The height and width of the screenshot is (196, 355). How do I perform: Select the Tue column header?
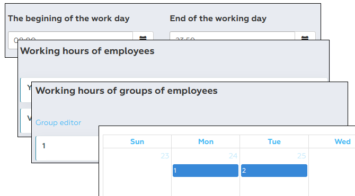click(274, 141)
